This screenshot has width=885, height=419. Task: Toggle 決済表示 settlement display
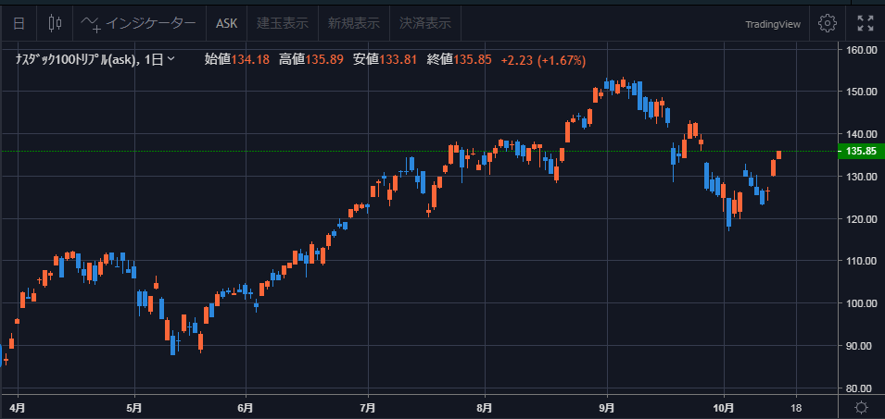tap(425, 23)
